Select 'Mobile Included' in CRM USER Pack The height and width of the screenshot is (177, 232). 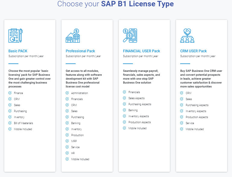click(x=195, y=129)
